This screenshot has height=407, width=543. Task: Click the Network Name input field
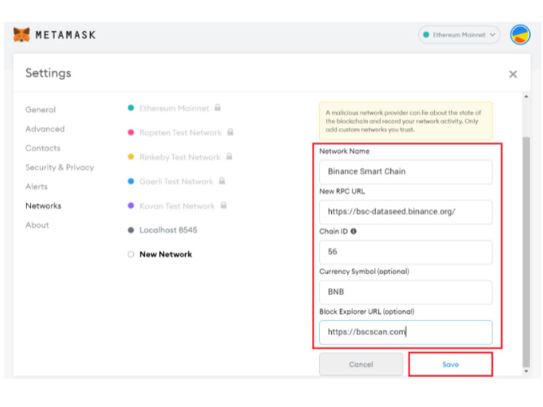point(405,172)
